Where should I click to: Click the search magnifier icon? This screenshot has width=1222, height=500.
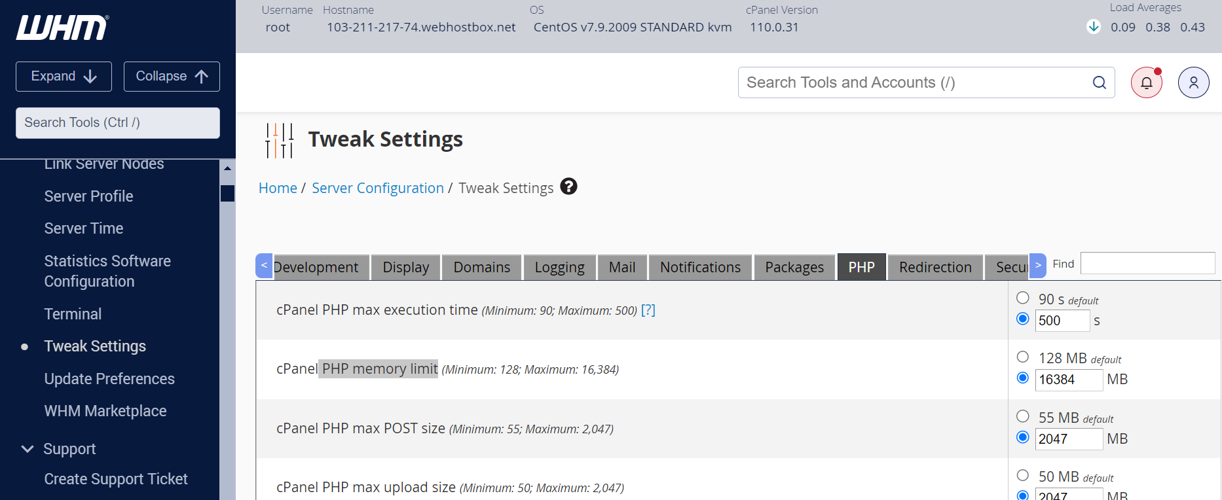coord(1099,83)
